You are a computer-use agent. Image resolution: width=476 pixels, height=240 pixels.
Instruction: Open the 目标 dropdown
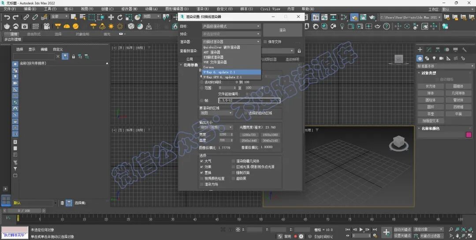[x=231, y=26]
